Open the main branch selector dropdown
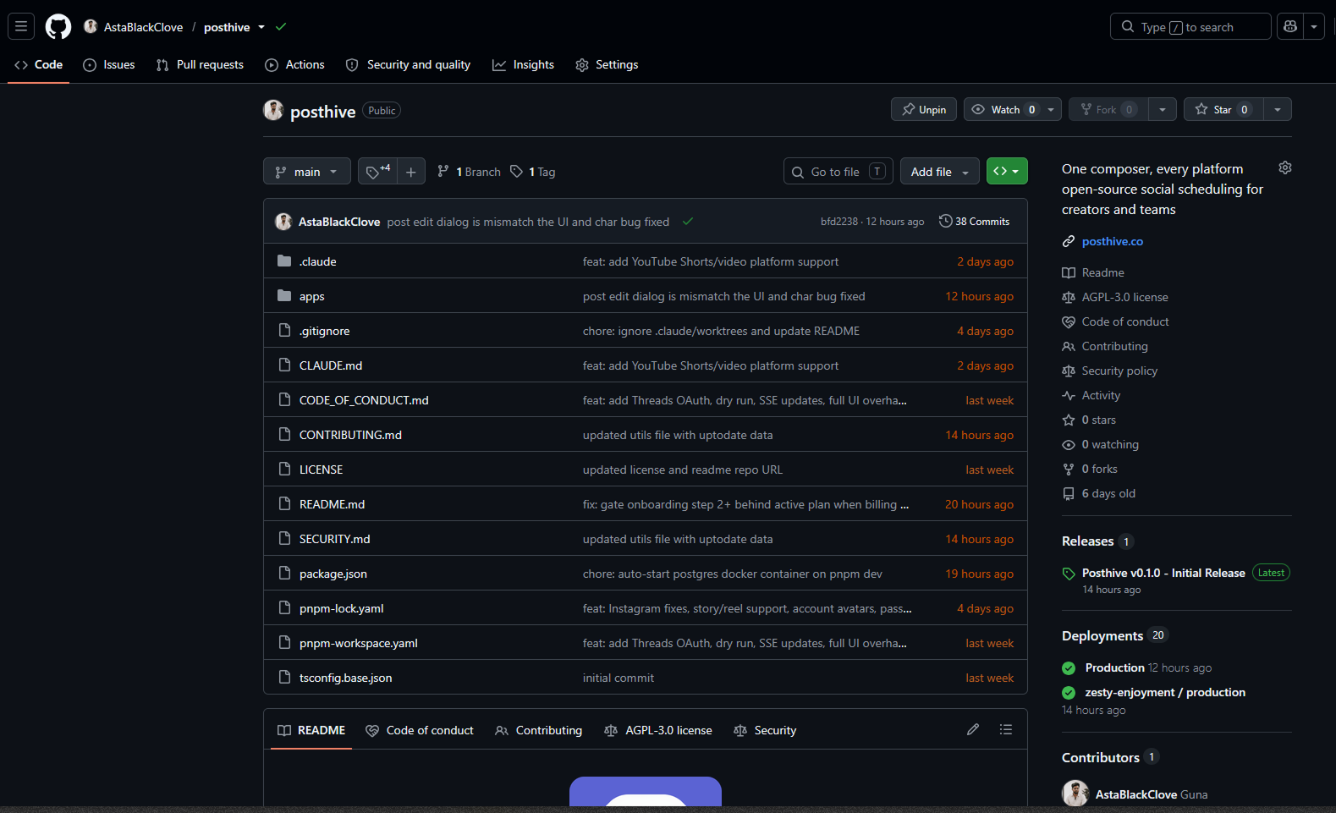This screenshot has height=813, width=1336. tap(306, 172)
